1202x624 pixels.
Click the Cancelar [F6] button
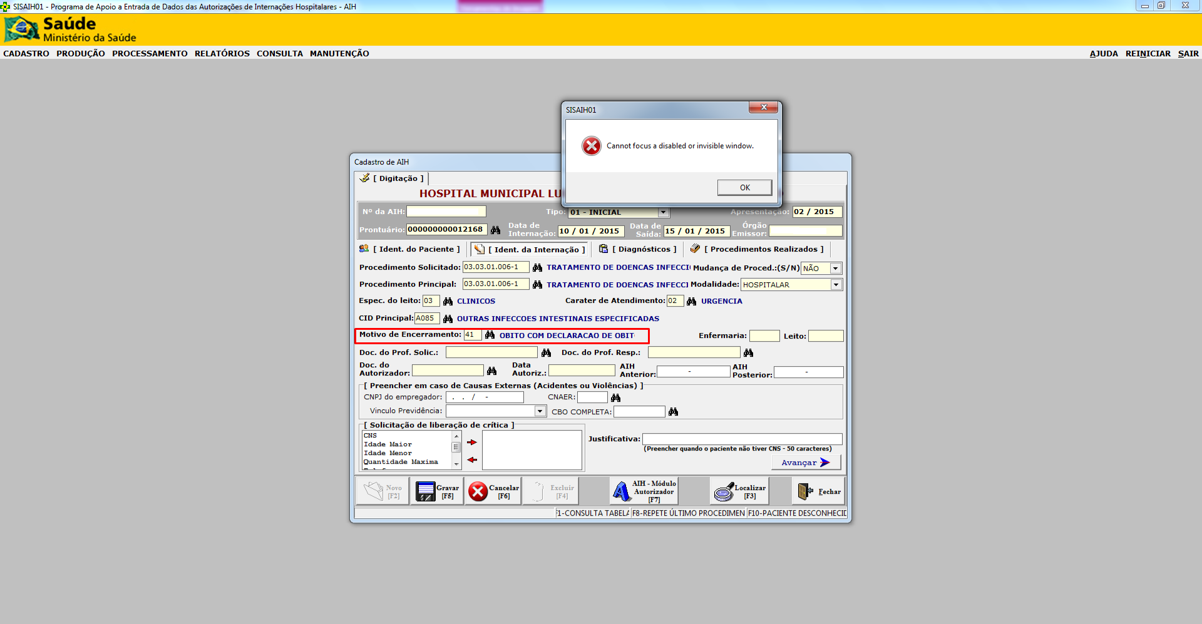click(492, 491)
